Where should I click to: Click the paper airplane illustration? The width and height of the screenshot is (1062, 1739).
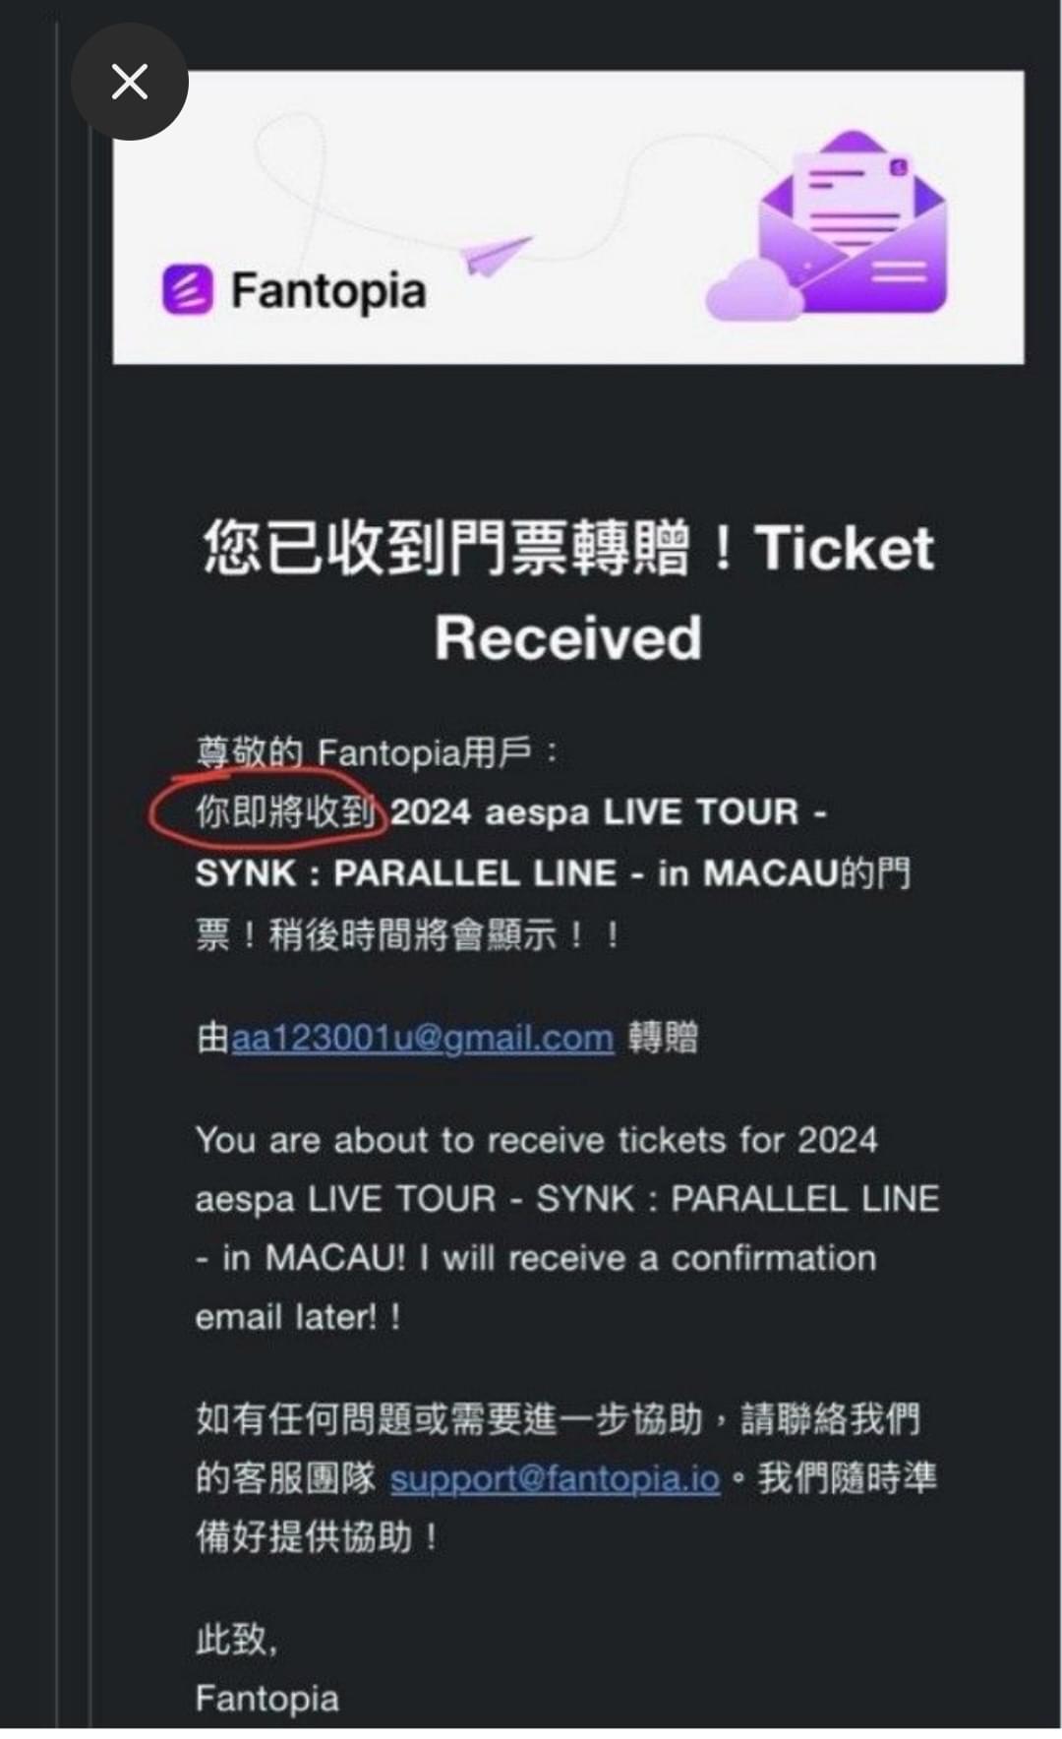(496, 255)
